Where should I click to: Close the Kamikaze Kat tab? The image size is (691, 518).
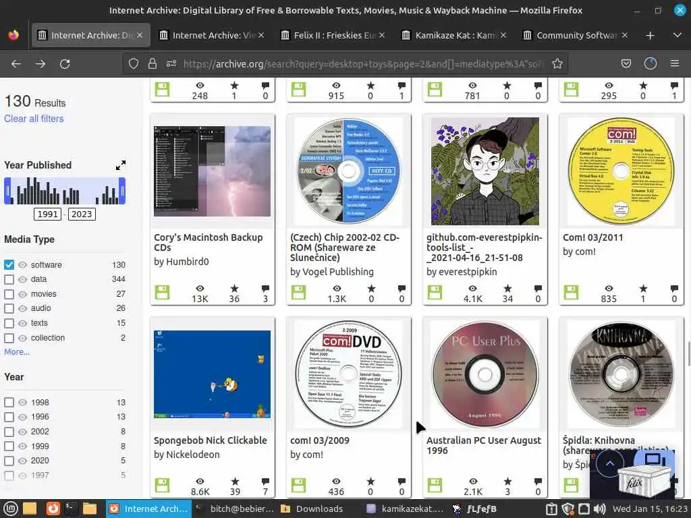[503, 35]
